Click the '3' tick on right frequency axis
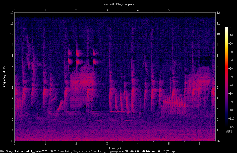The width and height of the screenshot is (237, 153). coord(217,109)
